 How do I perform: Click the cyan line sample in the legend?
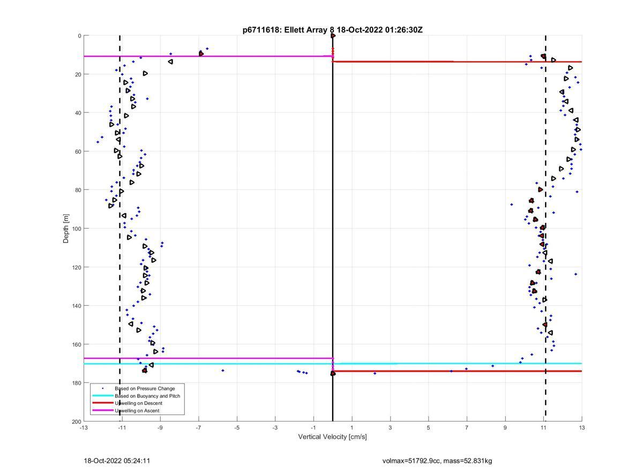tap(102, 396)
